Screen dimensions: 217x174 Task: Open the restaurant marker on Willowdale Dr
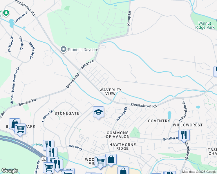point(184,135)
